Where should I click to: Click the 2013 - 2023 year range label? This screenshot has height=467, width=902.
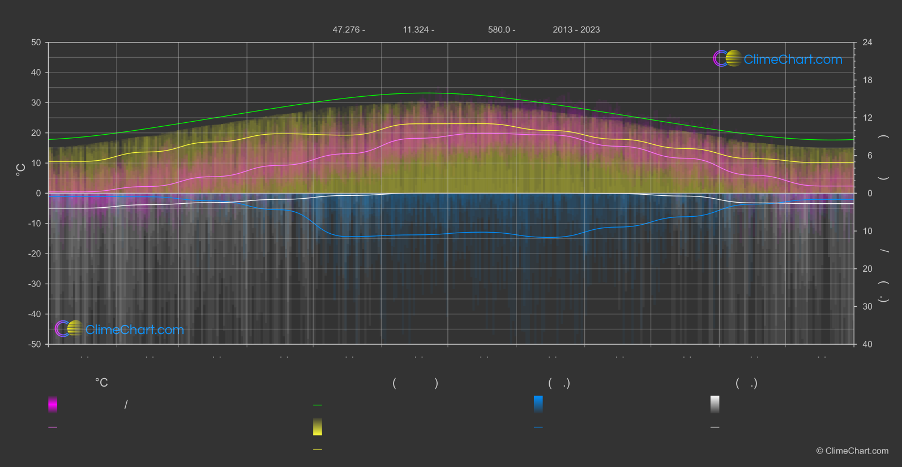pyautogui.click(x=576, y=29)
